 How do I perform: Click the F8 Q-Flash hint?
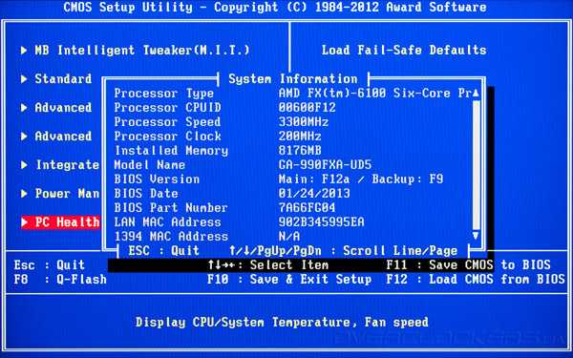click(x=60, y=280)
